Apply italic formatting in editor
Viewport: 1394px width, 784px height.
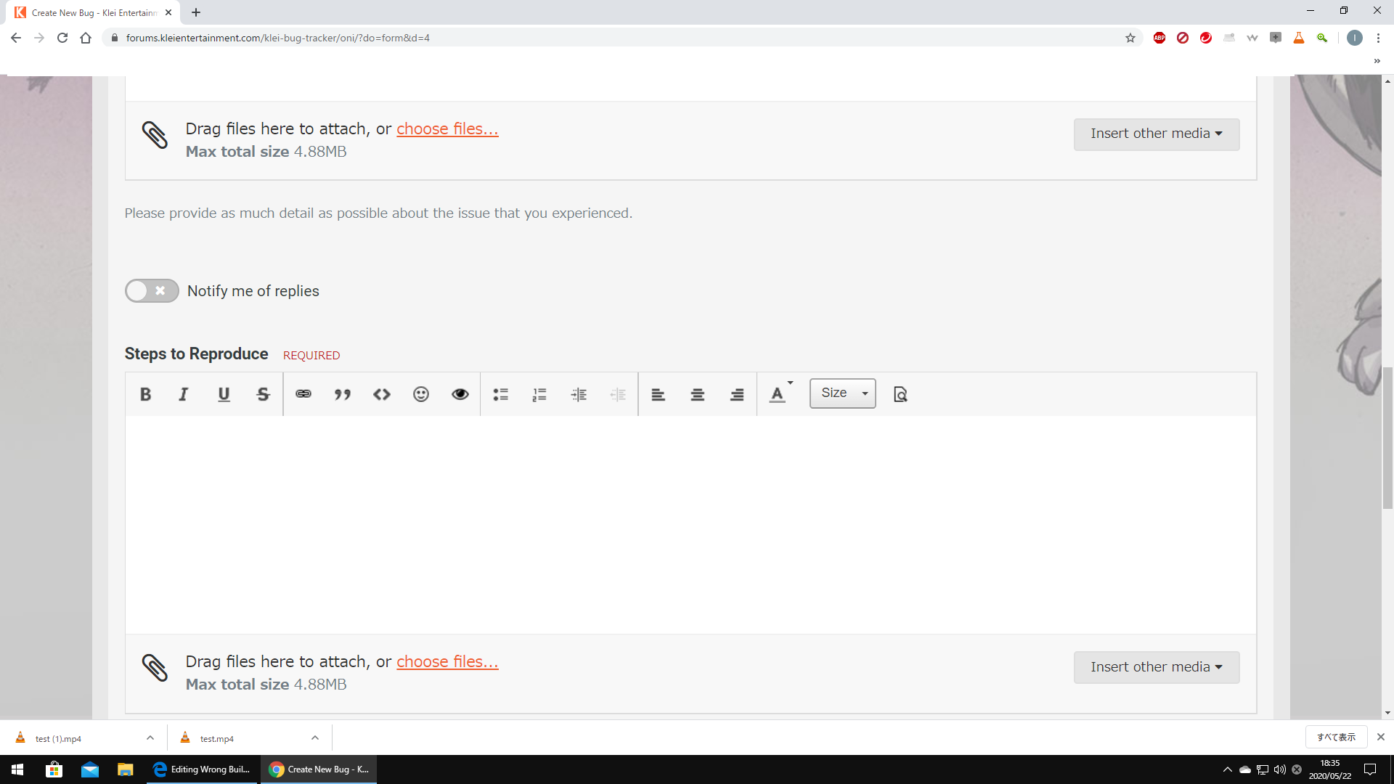tap(184, 394)
